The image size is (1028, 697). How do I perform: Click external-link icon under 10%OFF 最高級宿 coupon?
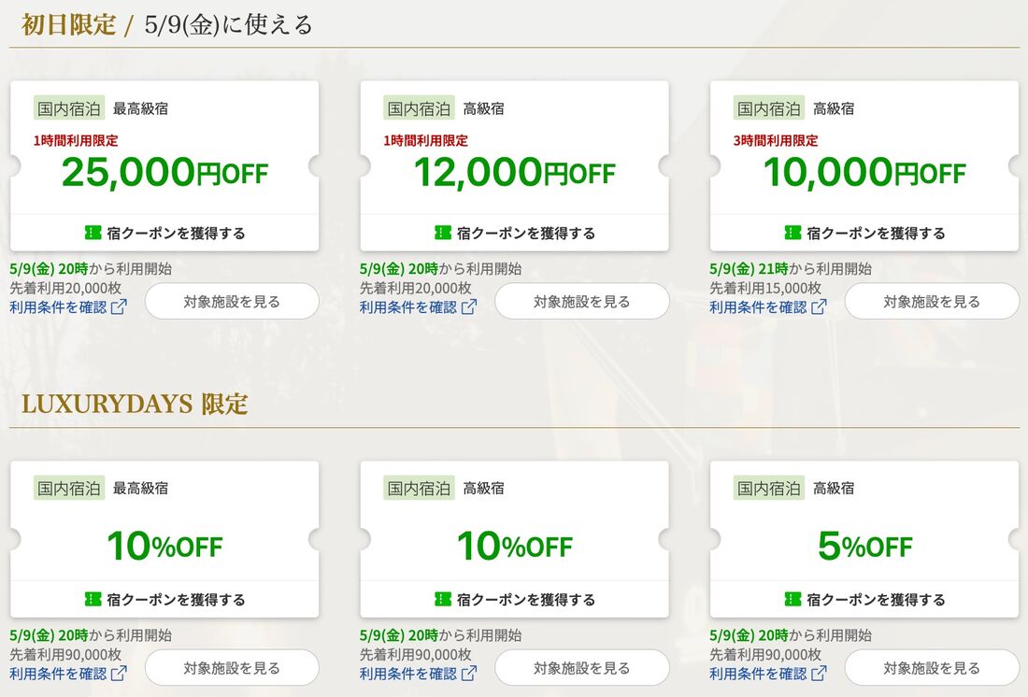tap(119, 674)
